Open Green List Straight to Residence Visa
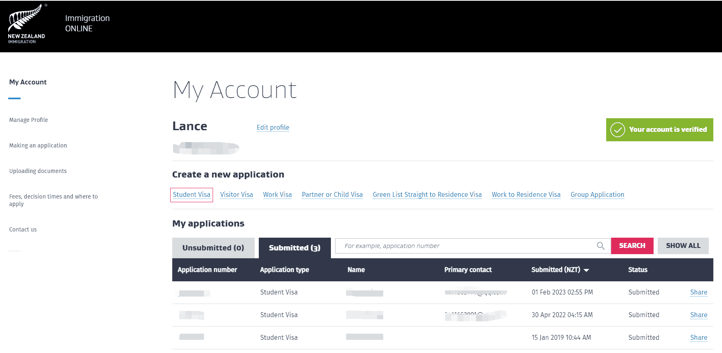The image size is (722, 353). 427,195
